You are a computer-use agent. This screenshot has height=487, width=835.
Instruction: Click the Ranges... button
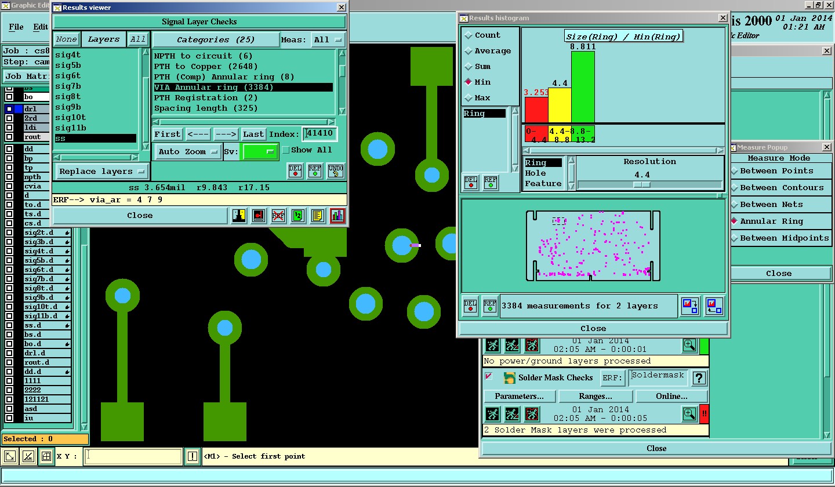[595, 397]
